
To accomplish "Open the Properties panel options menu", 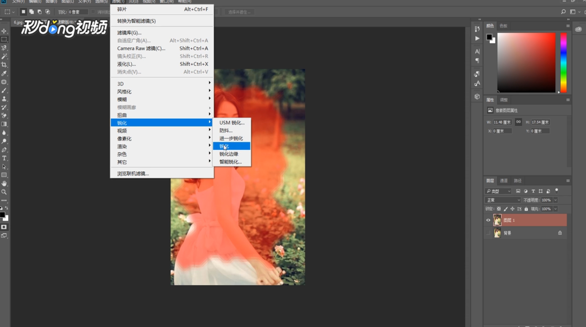I will (568, 100).
